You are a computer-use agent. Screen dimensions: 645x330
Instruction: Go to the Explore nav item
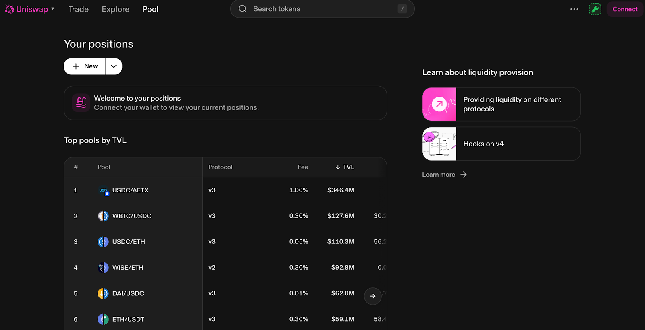click(x=115, y=9)
